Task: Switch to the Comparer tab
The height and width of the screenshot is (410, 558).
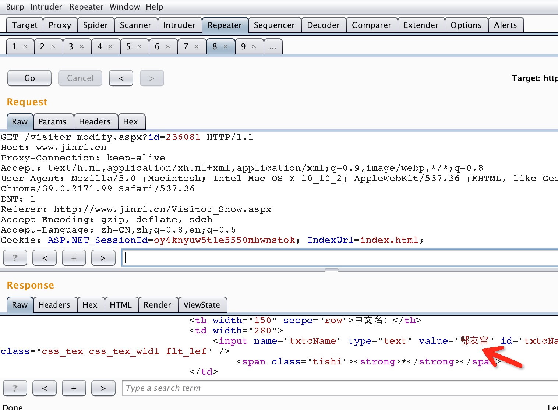Action: click(372, 25)
